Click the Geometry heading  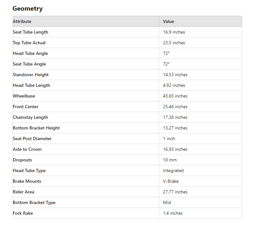coord(27,9)
